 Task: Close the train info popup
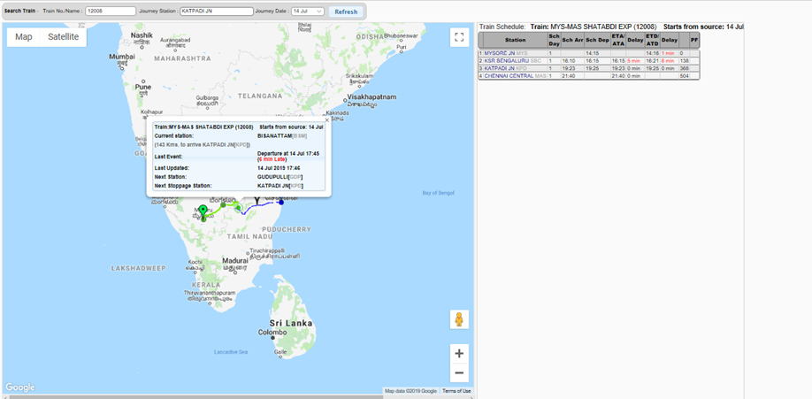pos(326,119)
